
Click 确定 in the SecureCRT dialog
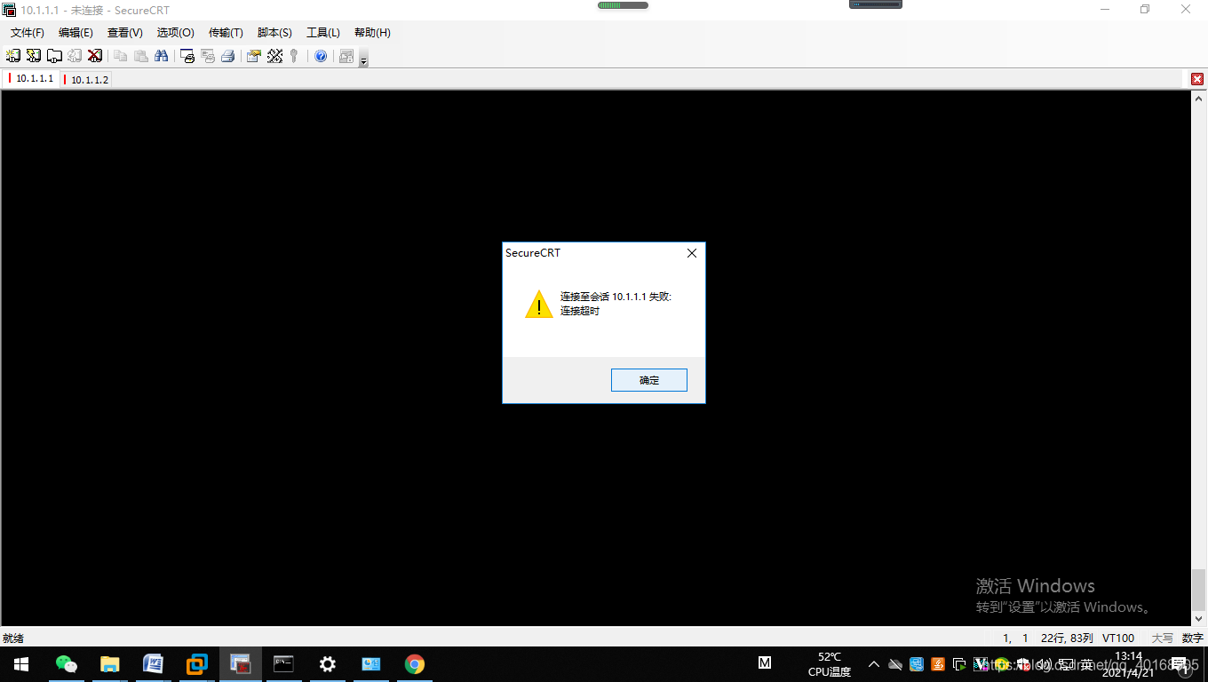click(x=649, y=380)
